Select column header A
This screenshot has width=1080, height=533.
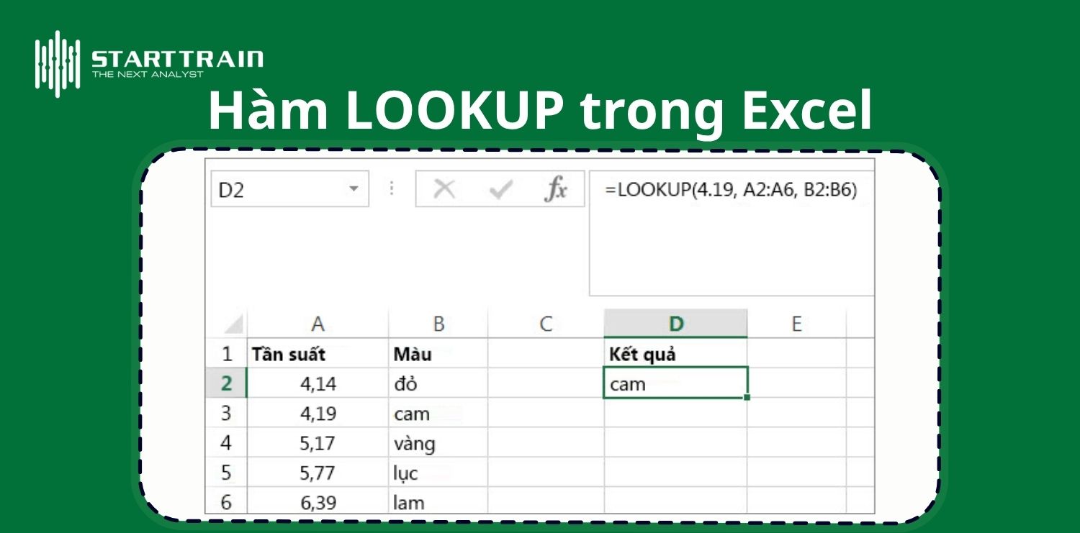pyautogui.click(x=318, y=323)
